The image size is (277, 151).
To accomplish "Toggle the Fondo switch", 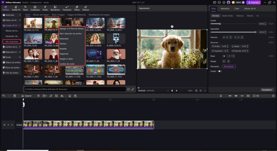I will tap(220, 71).
